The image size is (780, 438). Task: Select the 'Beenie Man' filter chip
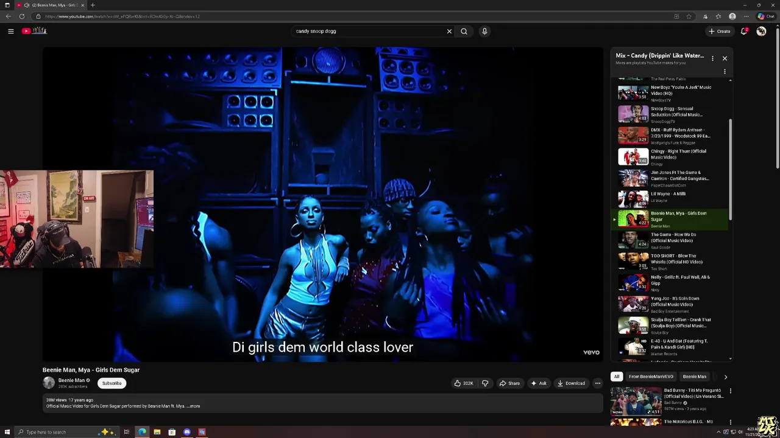[694, 377]
